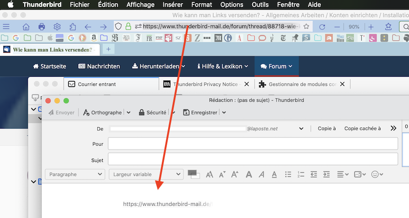Screen dimensions: 409x218
Task: Open the Largeur variable font dropdown
Action: [x=146, y=174]
